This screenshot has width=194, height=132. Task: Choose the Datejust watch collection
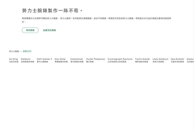26,59
